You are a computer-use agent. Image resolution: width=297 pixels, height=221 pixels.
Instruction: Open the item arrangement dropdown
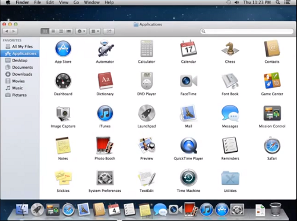pyautogui.click(x=95, y=31)
